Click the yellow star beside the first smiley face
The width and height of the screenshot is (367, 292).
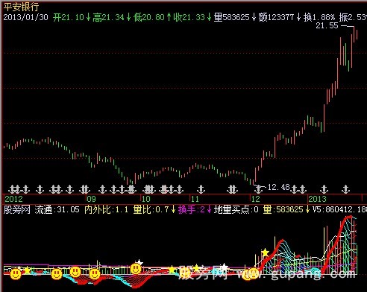(x=27, y=270)
